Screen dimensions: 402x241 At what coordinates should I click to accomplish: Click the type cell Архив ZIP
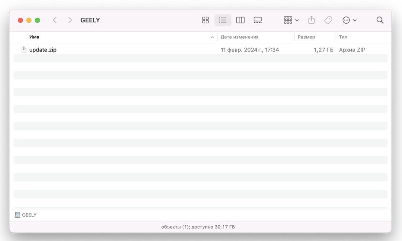[x=352, y=50]
